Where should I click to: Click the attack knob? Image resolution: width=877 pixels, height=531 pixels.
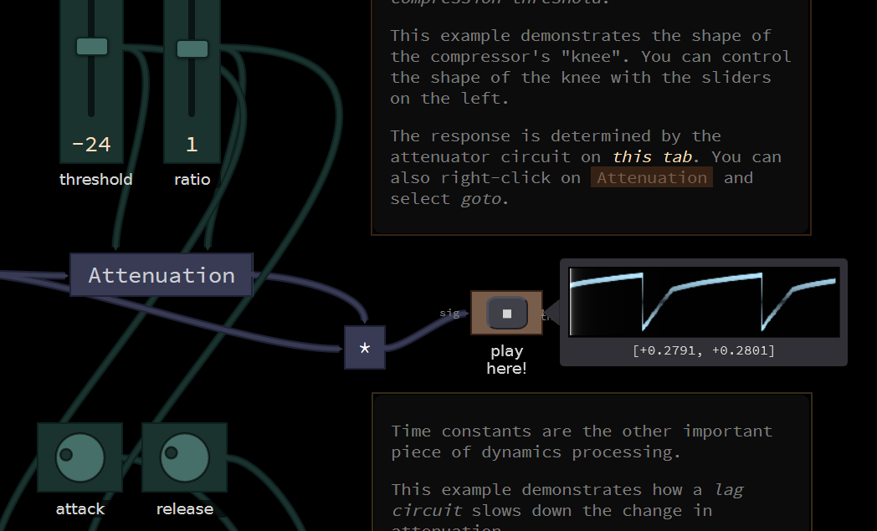coord(80,457)
